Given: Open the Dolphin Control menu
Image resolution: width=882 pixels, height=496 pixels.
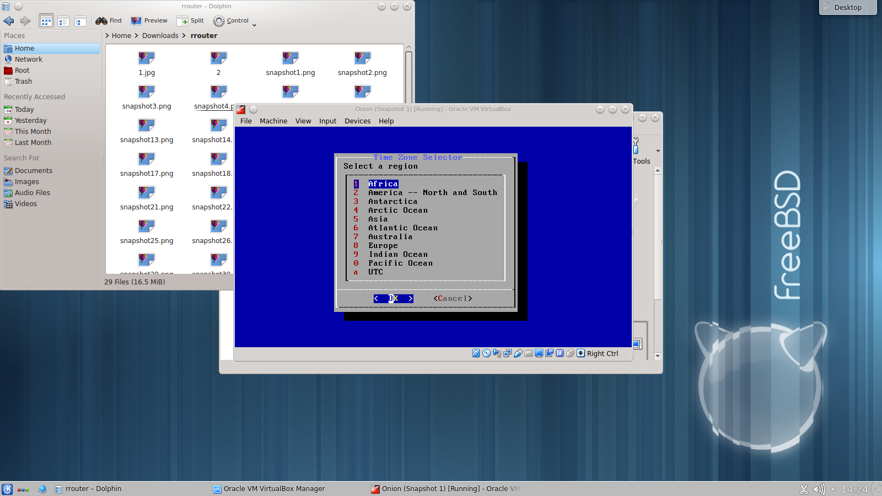Looking at the screenshot, I should (x=235, y=21).
